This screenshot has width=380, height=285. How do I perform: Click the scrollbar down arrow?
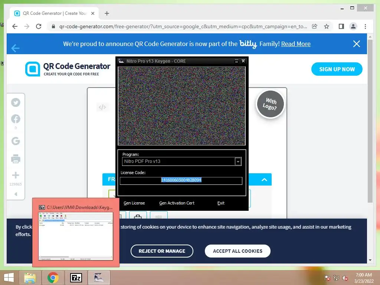tap(370, 260)
